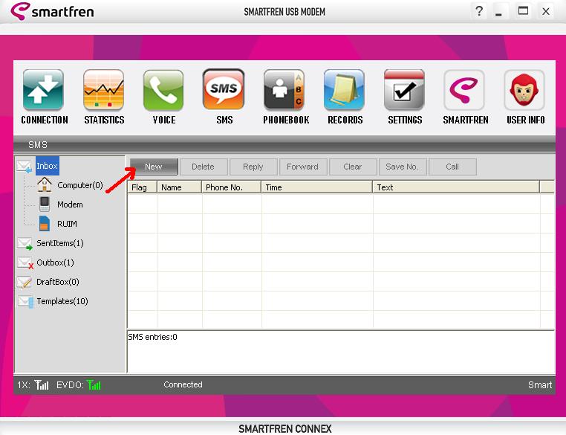Sort by the Name column header
The width and height of the screenshot is (566, 435).
[x=180, y=187]
